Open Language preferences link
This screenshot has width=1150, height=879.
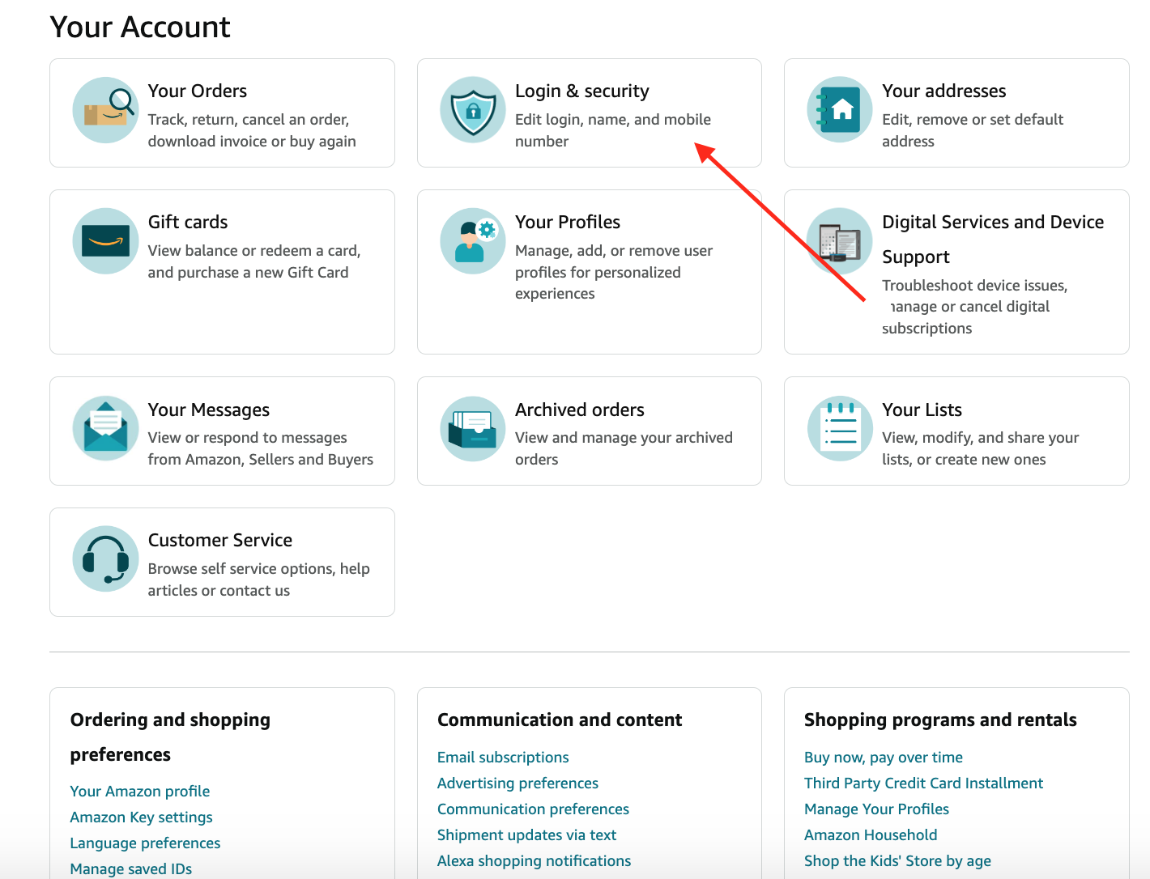[x=146, y=843]
